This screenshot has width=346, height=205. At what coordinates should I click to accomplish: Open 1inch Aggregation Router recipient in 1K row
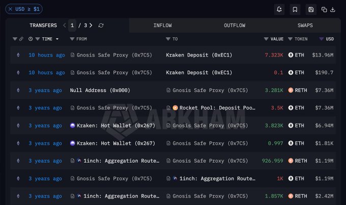[217, 179]
